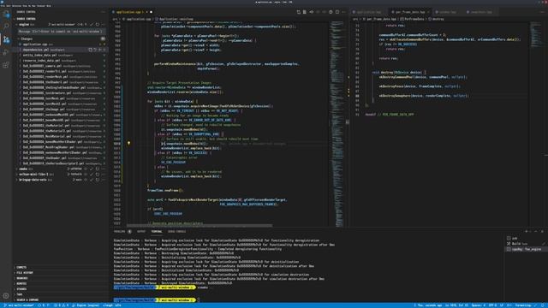Select the per_frame_data.hpp editor tab
The height and width of the screenshot is (308, 548).
click(x=409, y=12)
